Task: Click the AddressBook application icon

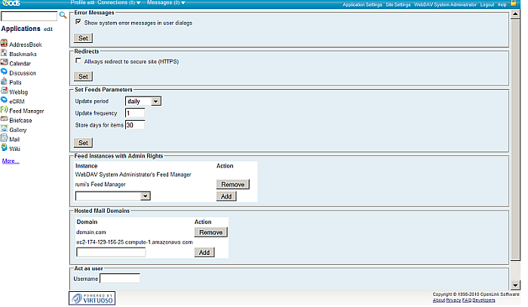Action: pos(5,45)
